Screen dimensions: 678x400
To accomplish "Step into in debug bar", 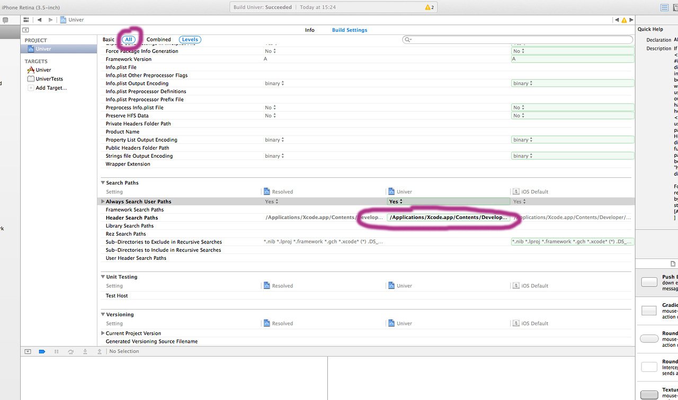I will (85, 351).
